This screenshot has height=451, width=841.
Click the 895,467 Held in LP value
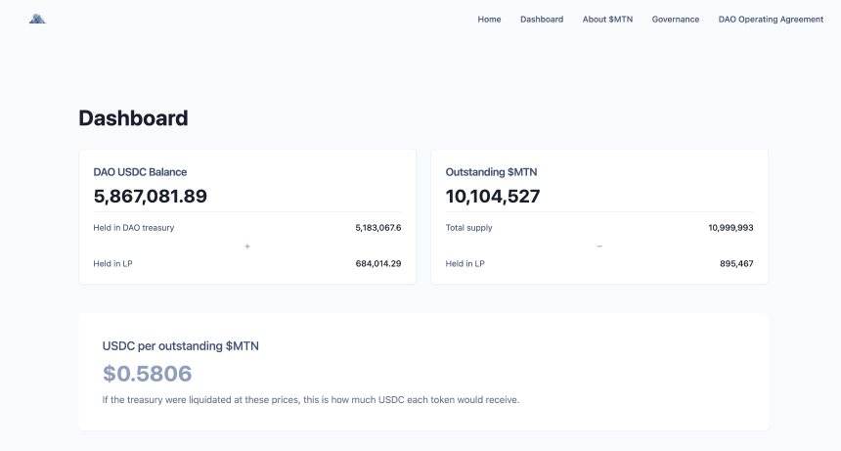point(736,264)
